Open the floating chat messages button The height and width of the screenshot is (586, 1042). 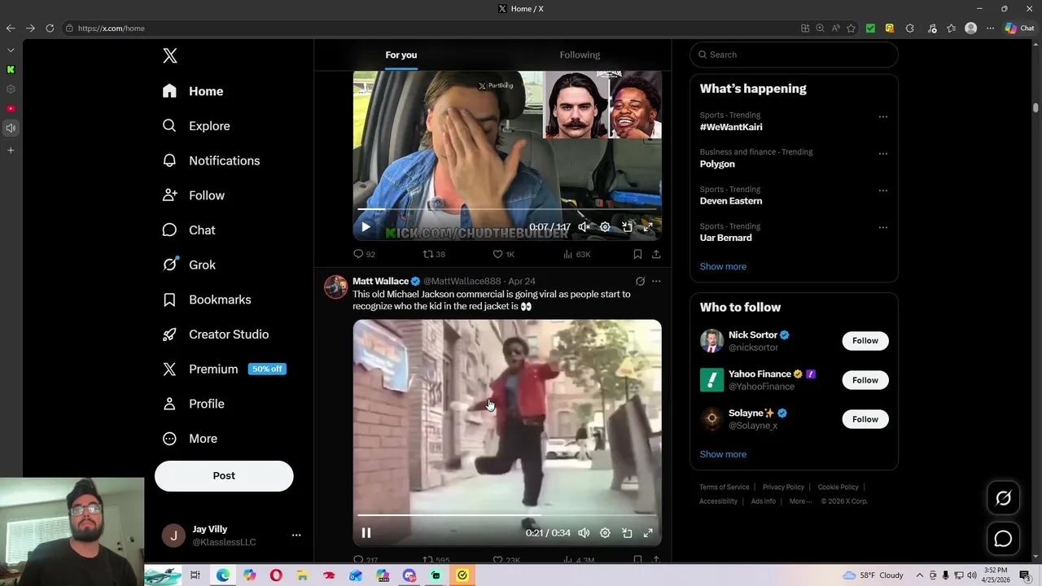[1003, 539]
